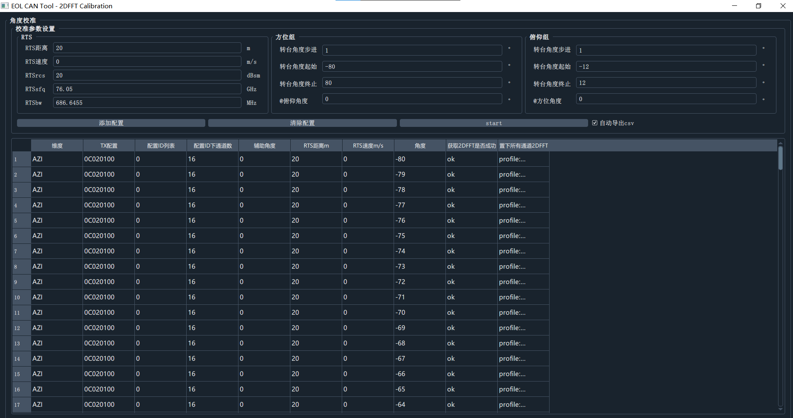Click the scrollbar down arrow
Image resolution: width=793 pixels, height=418 pixels.
pyautogui.click(x=781, y=409)
